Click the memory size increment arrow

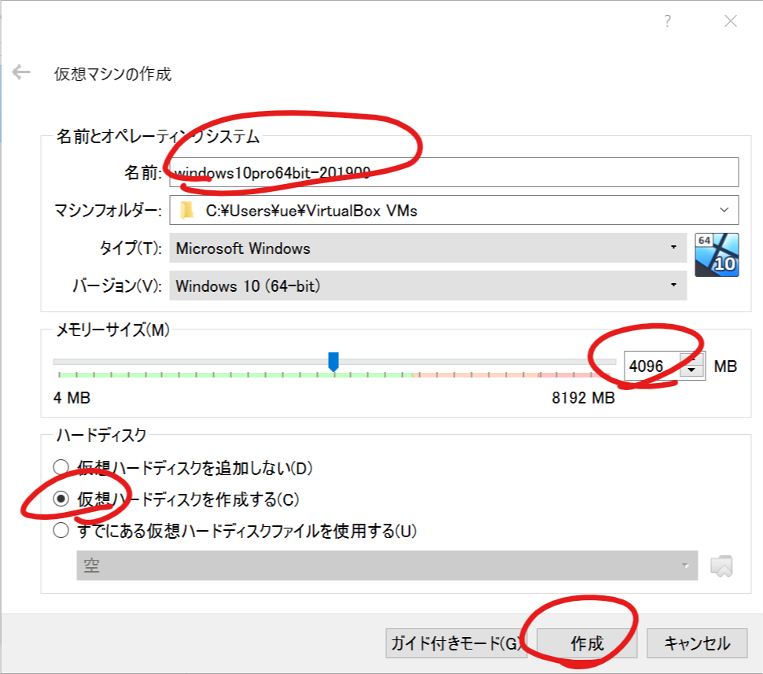click(x=691, y=359)
